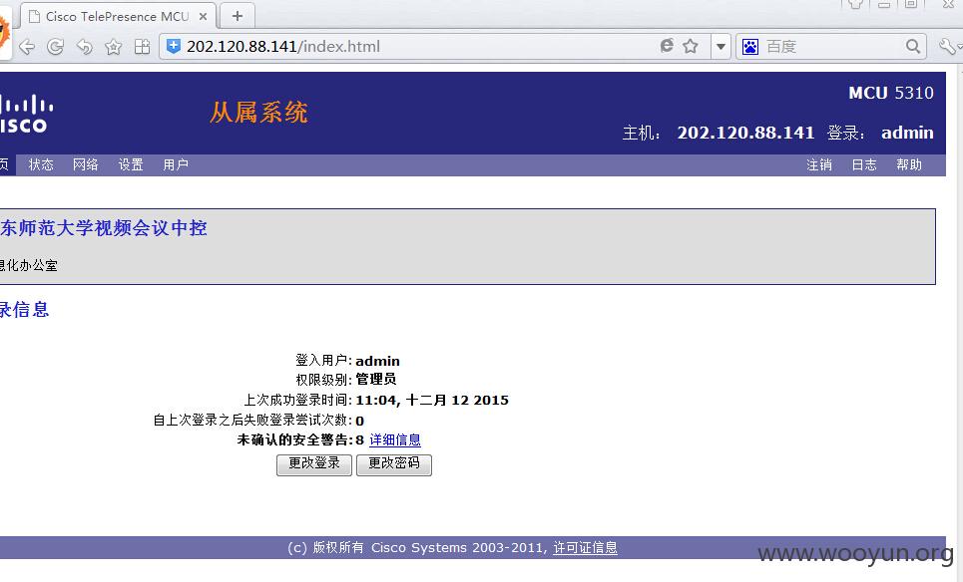Viewport: 963px width, 582px height.
Task: Click the blue shield security icon in address bar
Action: (x=174, y=46)
